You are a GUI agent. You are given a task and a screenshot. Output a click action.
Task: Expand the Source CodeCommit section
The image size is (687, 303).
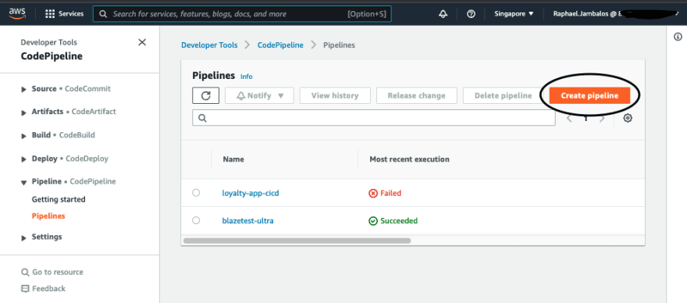66,88
